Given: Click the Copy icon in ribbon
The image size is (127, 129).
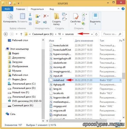Looking at the screenshot, I should [x=10, y=16].
